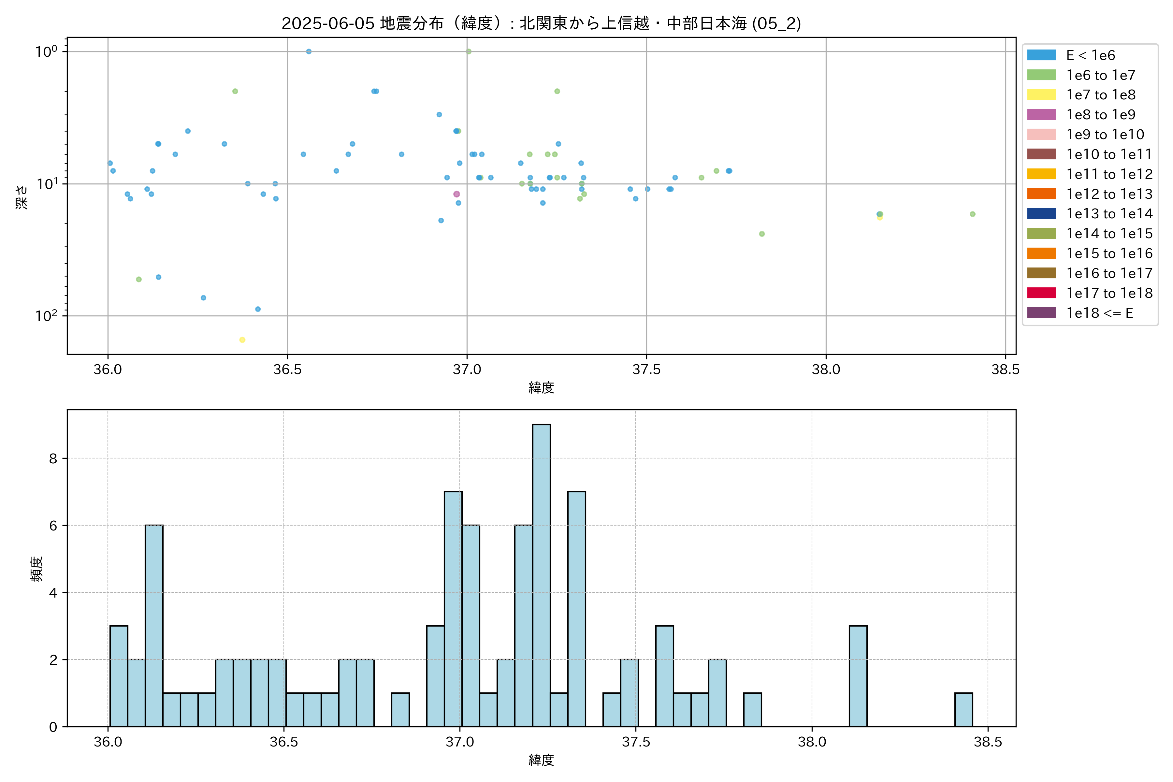
Task: Click the isolated histogram bar near 38.1
Action: (858, 676)
